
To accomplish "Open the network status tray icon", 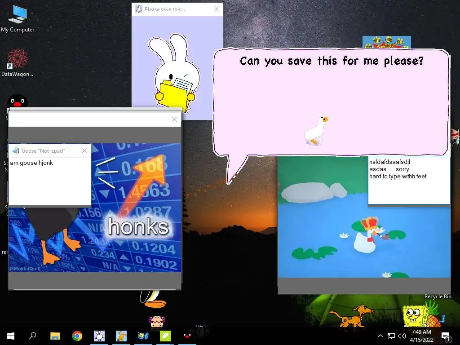I will click(391, 336).
